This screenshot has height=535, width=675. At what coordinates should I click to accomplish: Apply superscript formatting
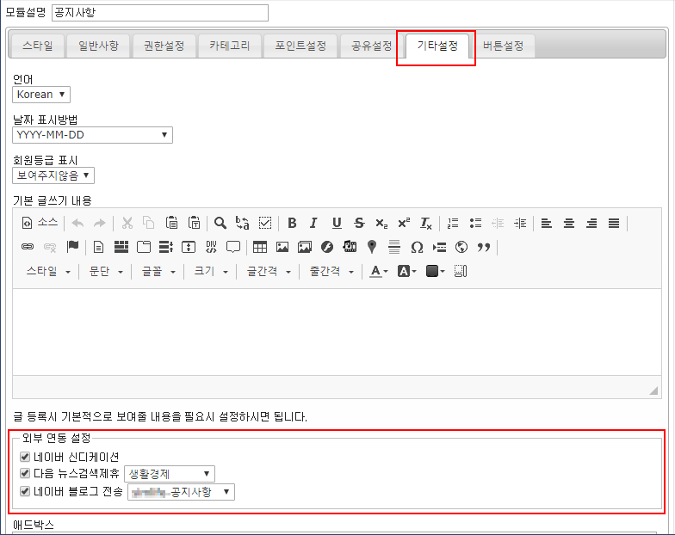point(404,223)
